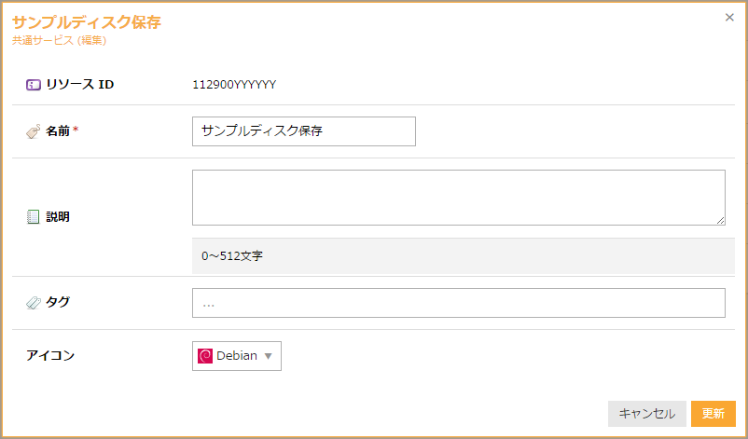Click the 説明 field label

58,217
